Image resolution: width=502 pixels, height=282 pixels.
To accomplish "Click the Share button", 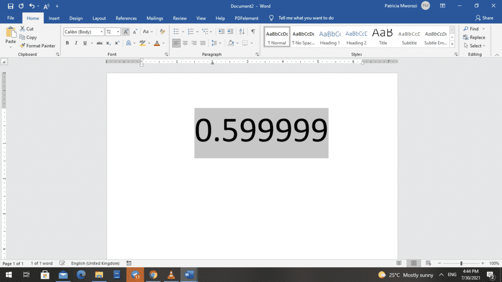I will [x=484, y=18].
